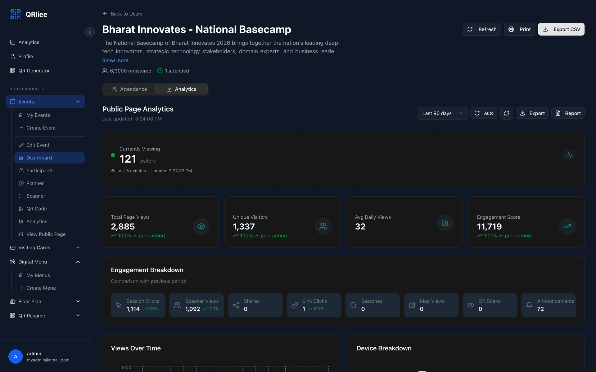Click Show more link
Screen dimensions: 596x372
click(x=115, y=60)
